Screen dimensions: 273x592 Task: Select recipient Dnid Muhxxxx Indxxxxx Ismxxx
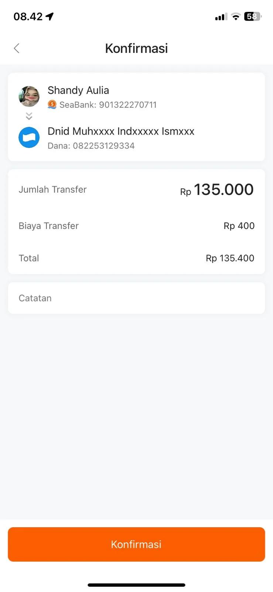click(x=121, y=131)
